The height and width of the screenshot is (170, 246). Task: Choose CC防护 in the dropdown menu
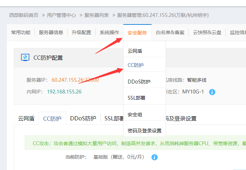(136, 65)
